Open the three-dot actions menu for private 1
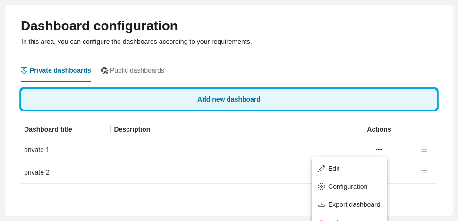458x221 pixels. coord(379,150)
